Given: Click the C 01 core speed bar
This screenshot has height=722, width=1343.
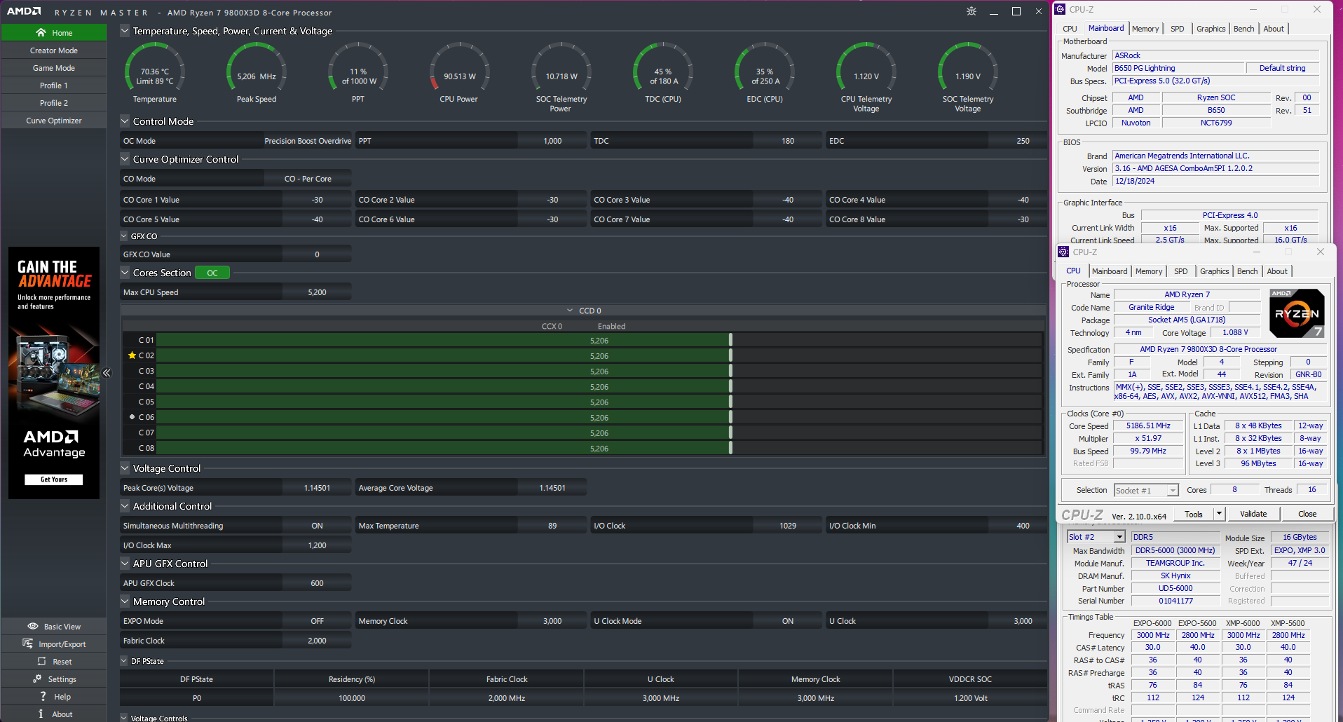Looking at the screenshot, I should click(x=599, y=340).
